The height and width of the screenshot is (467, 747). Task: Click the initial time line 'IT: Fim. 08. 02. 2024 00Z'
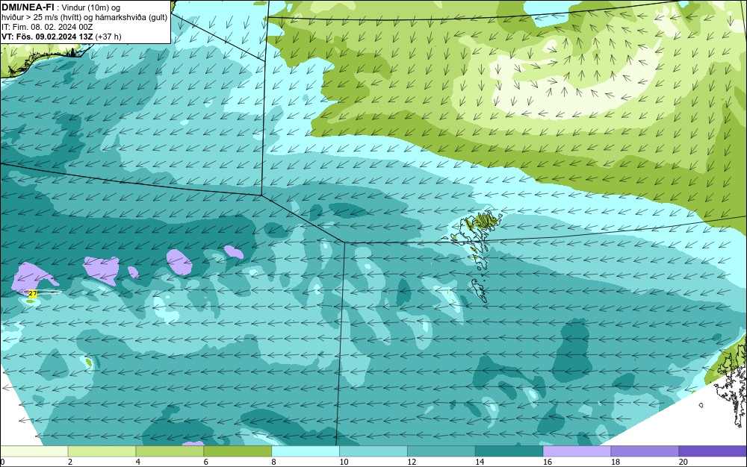click(47, 27)
